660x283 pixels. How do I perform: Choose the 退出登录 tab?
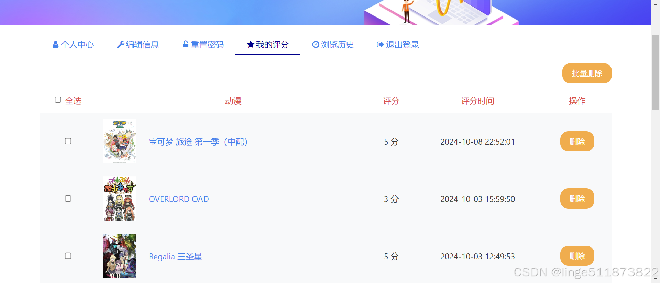pyautogui.click(x=398, y=45)
